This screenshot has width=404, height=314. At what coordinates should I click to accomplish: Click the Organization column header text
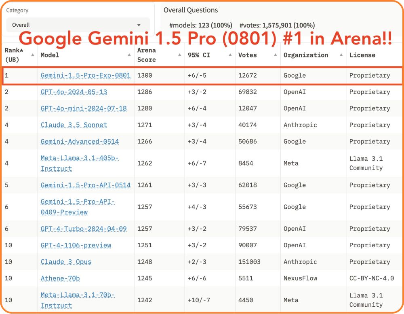pyautogui.click(x=306, y=55)
